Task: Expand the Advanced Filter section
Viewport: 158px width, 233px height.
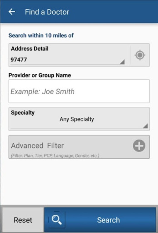Action: (79, 147)
